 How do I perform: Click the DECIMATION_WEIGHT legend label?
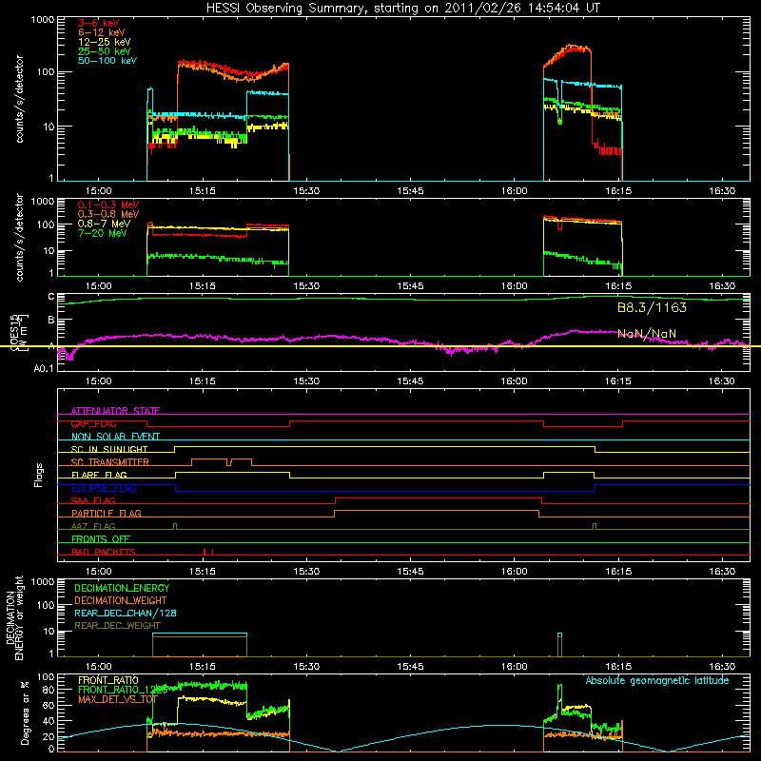pos(121,600)
